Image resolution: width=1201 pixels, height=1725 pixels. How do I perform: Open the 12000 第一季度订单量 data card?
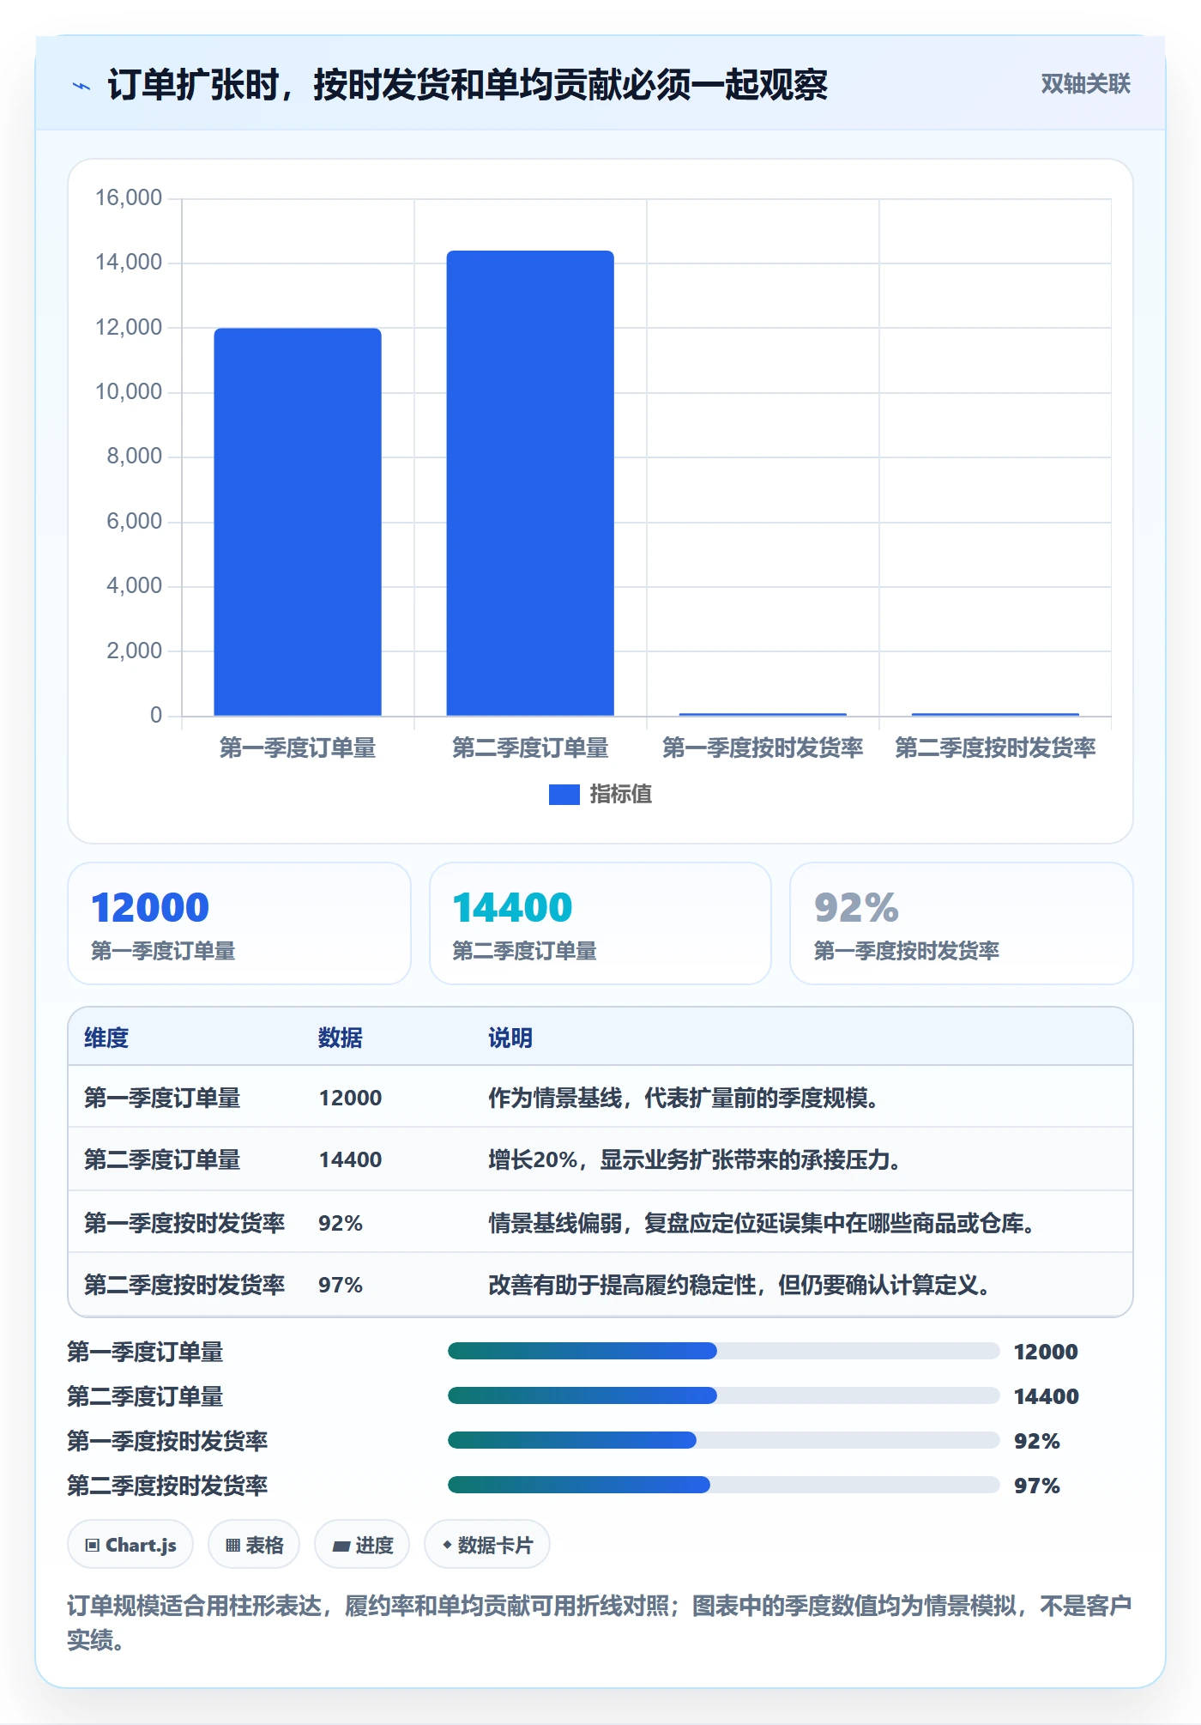[239, 923]
